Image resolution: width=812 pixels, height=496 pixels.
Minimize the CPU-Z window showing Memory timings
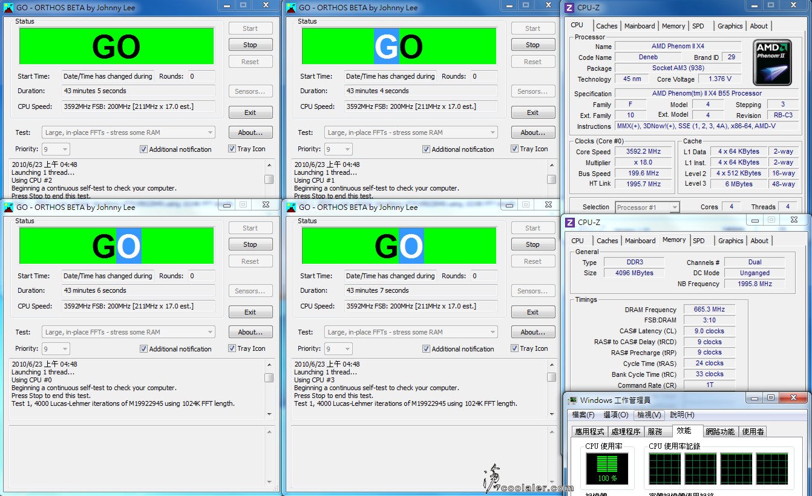coord(755,220)
